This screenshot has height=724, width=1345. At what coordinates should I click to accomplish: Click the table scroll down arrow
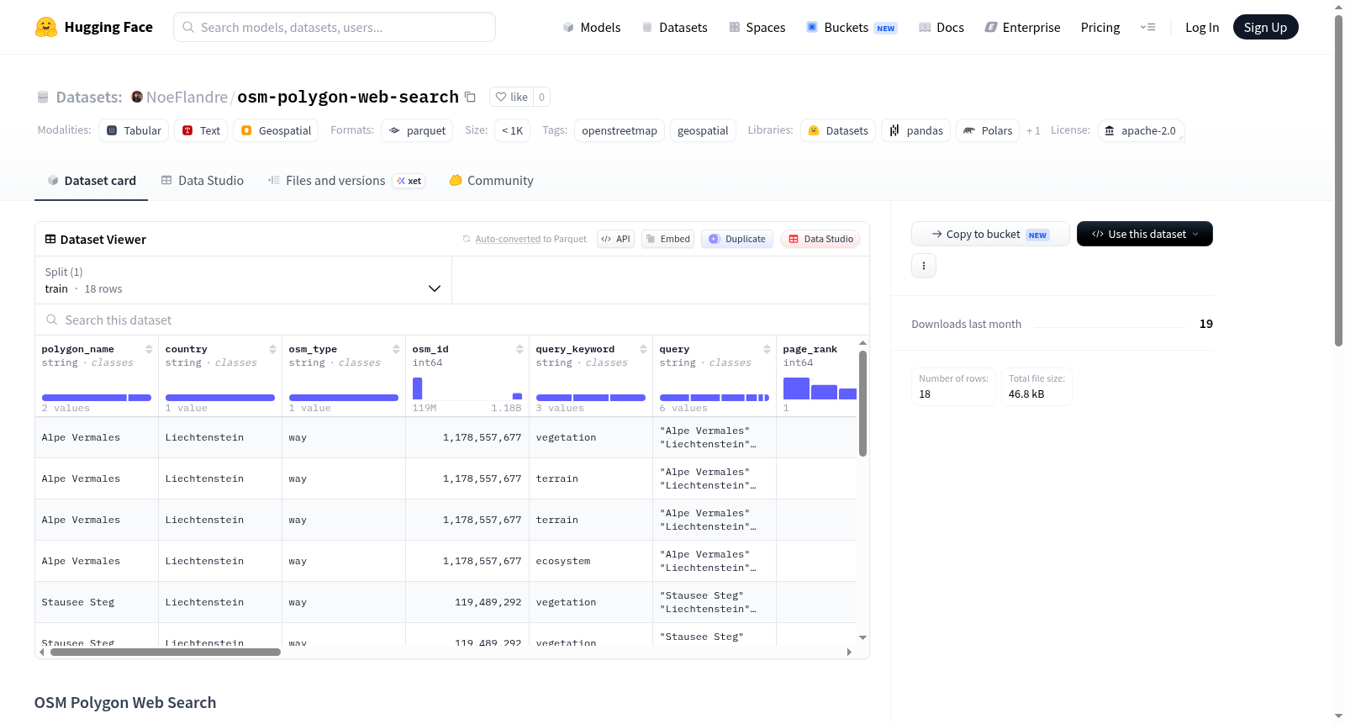[862, 637]
